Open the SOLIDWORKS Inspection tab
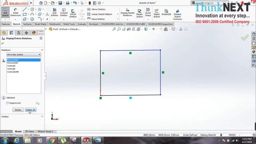Image resolution: width=256 pixels, height=144 pixels. tap(160, 24)
